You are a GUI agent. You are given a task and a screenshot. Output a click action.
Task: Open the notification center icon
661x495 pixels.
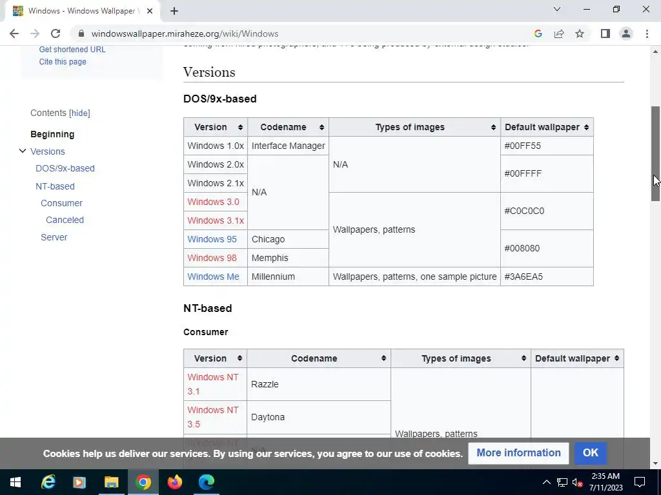(640, 482)
